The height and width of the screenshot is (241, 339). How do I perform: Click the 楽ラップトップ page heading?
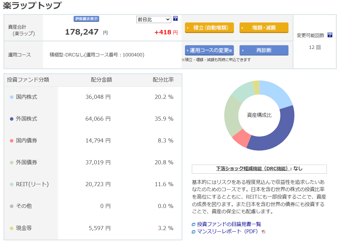(x=32, y=5)
